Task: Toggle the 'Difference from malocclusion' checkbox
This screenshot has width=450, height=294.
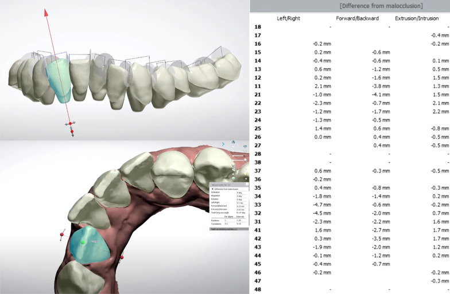Action: tap(213, 189)
